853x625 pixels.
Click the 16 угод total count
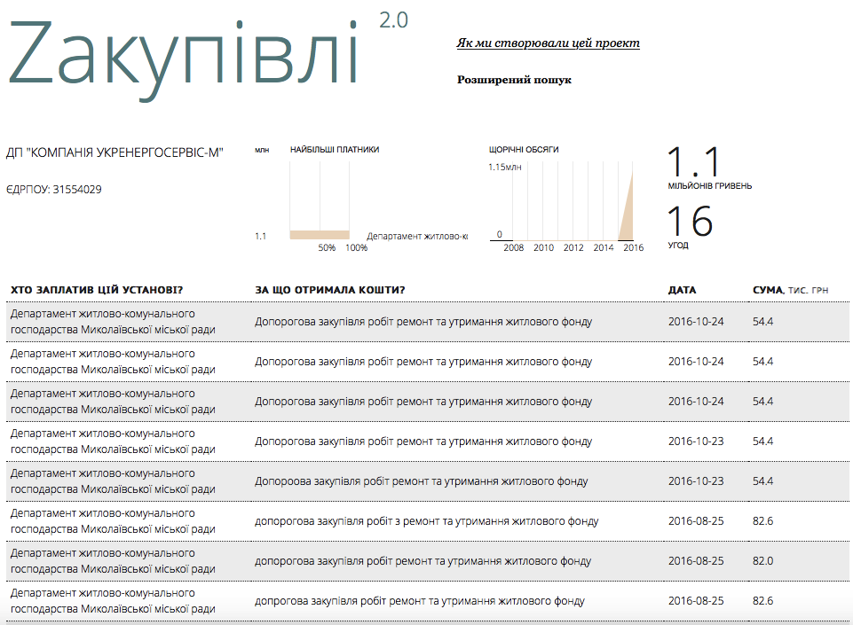689,224
